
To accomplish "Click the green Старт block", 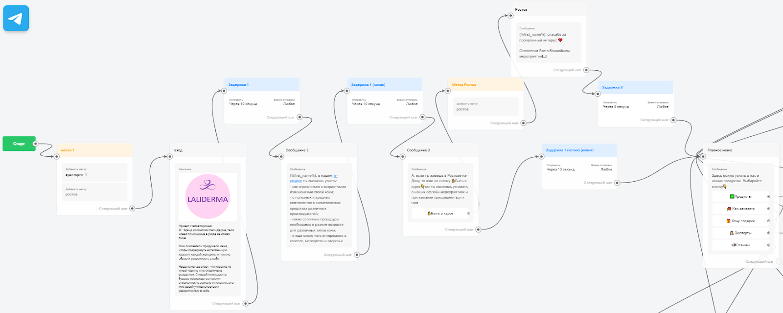I will (19, 144).
